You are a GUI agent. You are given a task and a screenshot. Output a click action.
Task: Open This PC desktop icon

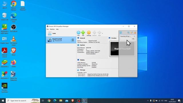5,5
